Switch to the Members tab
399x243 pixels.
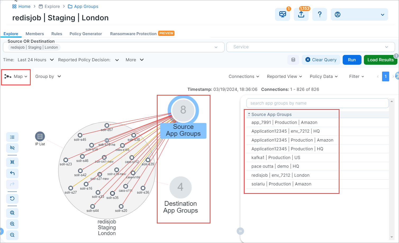coord(35,34)
